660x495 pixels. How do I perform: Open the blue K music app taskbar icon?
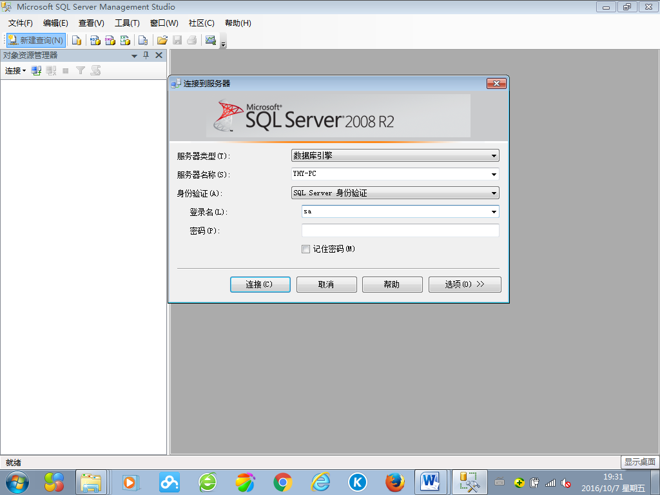click(x=357, y=482)
